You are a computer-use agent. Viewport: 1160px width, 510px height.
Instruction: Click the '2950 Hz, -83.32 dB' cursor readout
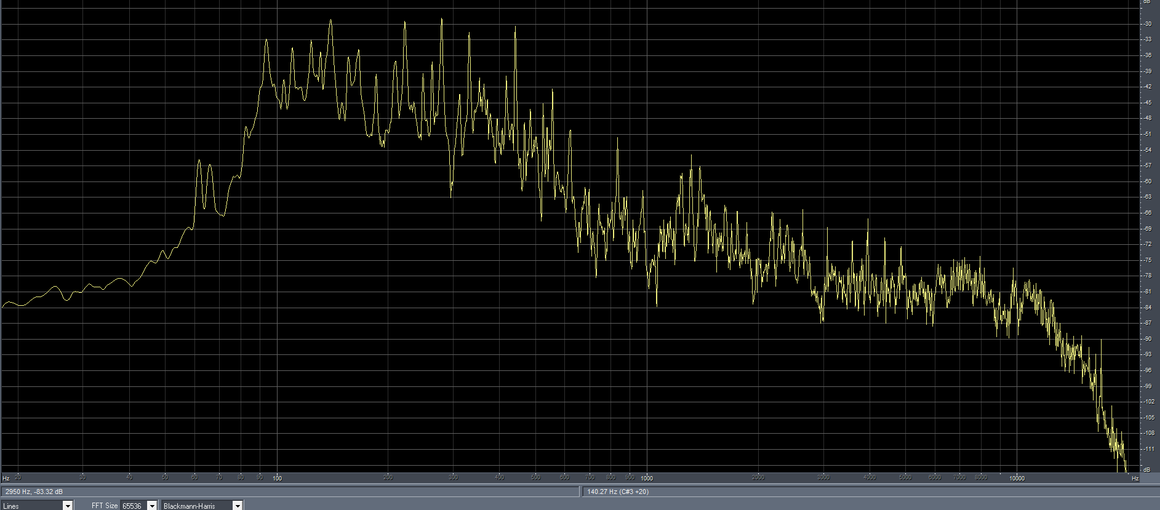point(34,492)
